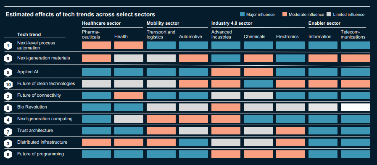Select the 'Advanced industries' column header
377x165 pixels.
pos(221,34)
